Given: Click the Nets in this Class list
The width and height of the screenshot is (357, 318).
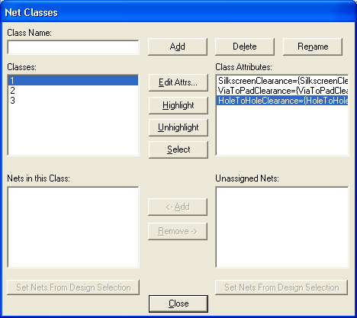Looking at the screenshot, I should pos(73,227).
